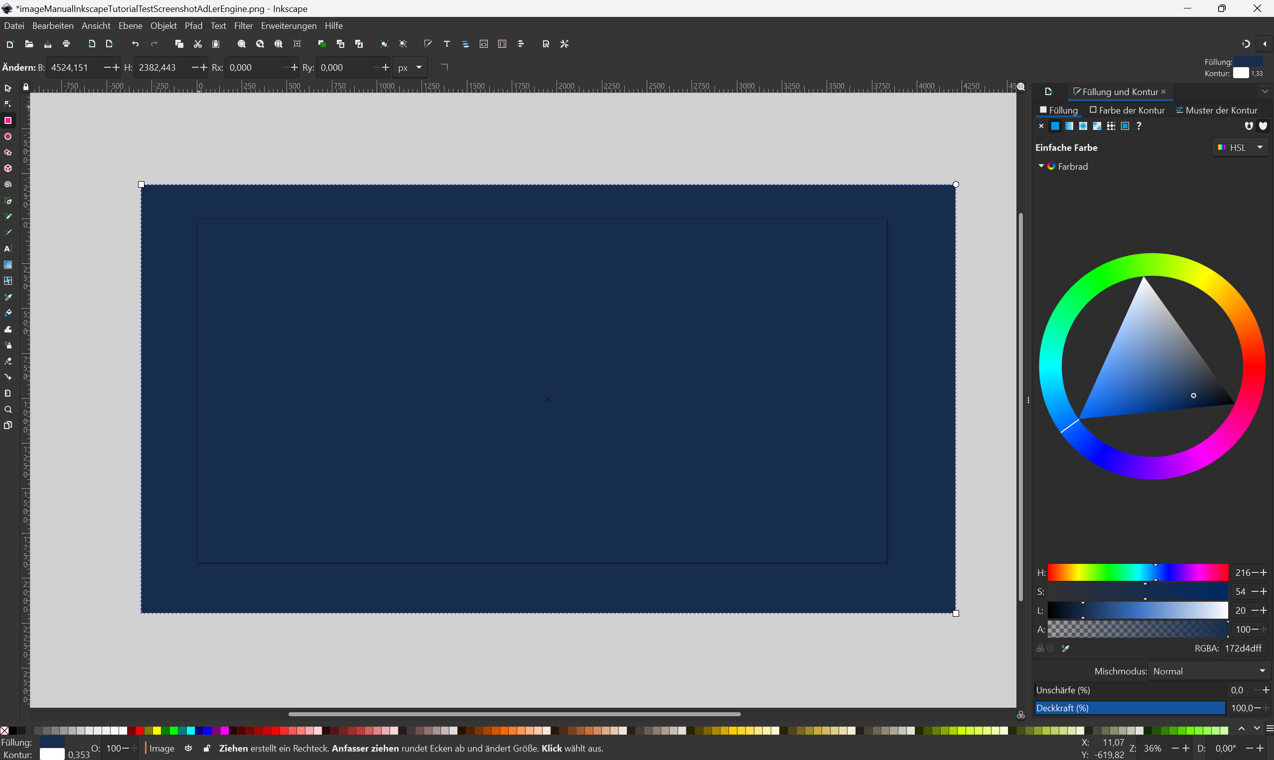Screen dimensions: 1274x760
Task: Open the Pfad menu
Action: click(193, 25)
